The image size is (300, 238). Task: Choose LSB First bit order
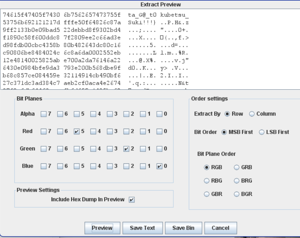coord(262,132)
